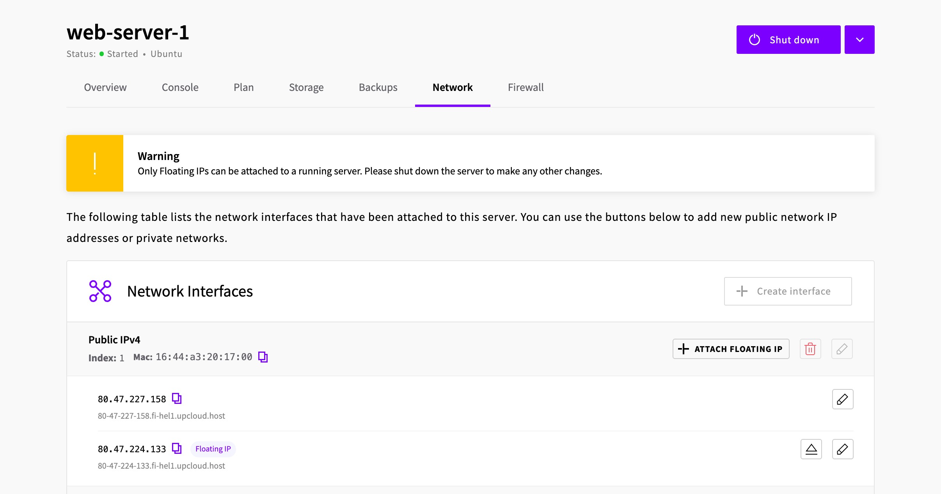Attach a floating IP to the interface

(731, 349)
